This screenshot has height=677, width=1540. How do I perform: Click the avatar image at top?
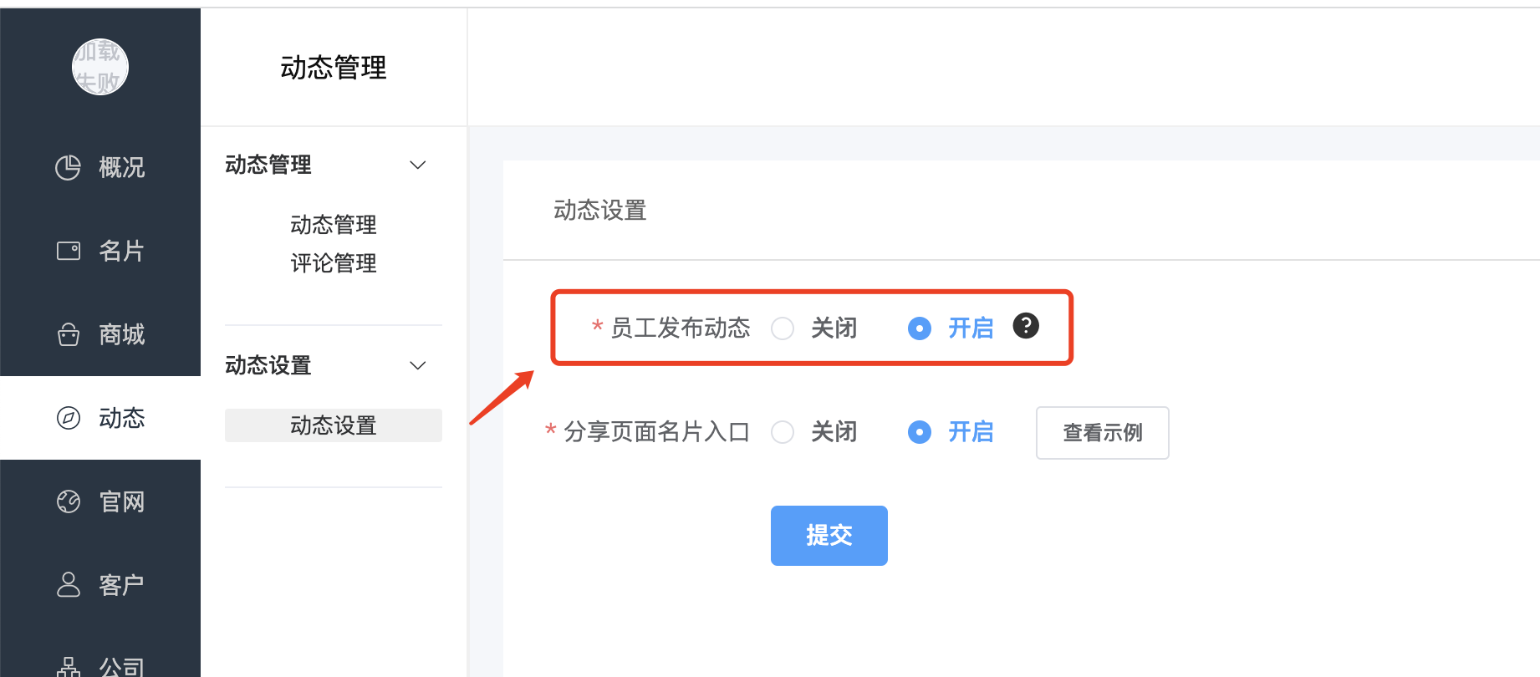click(100, 67)
